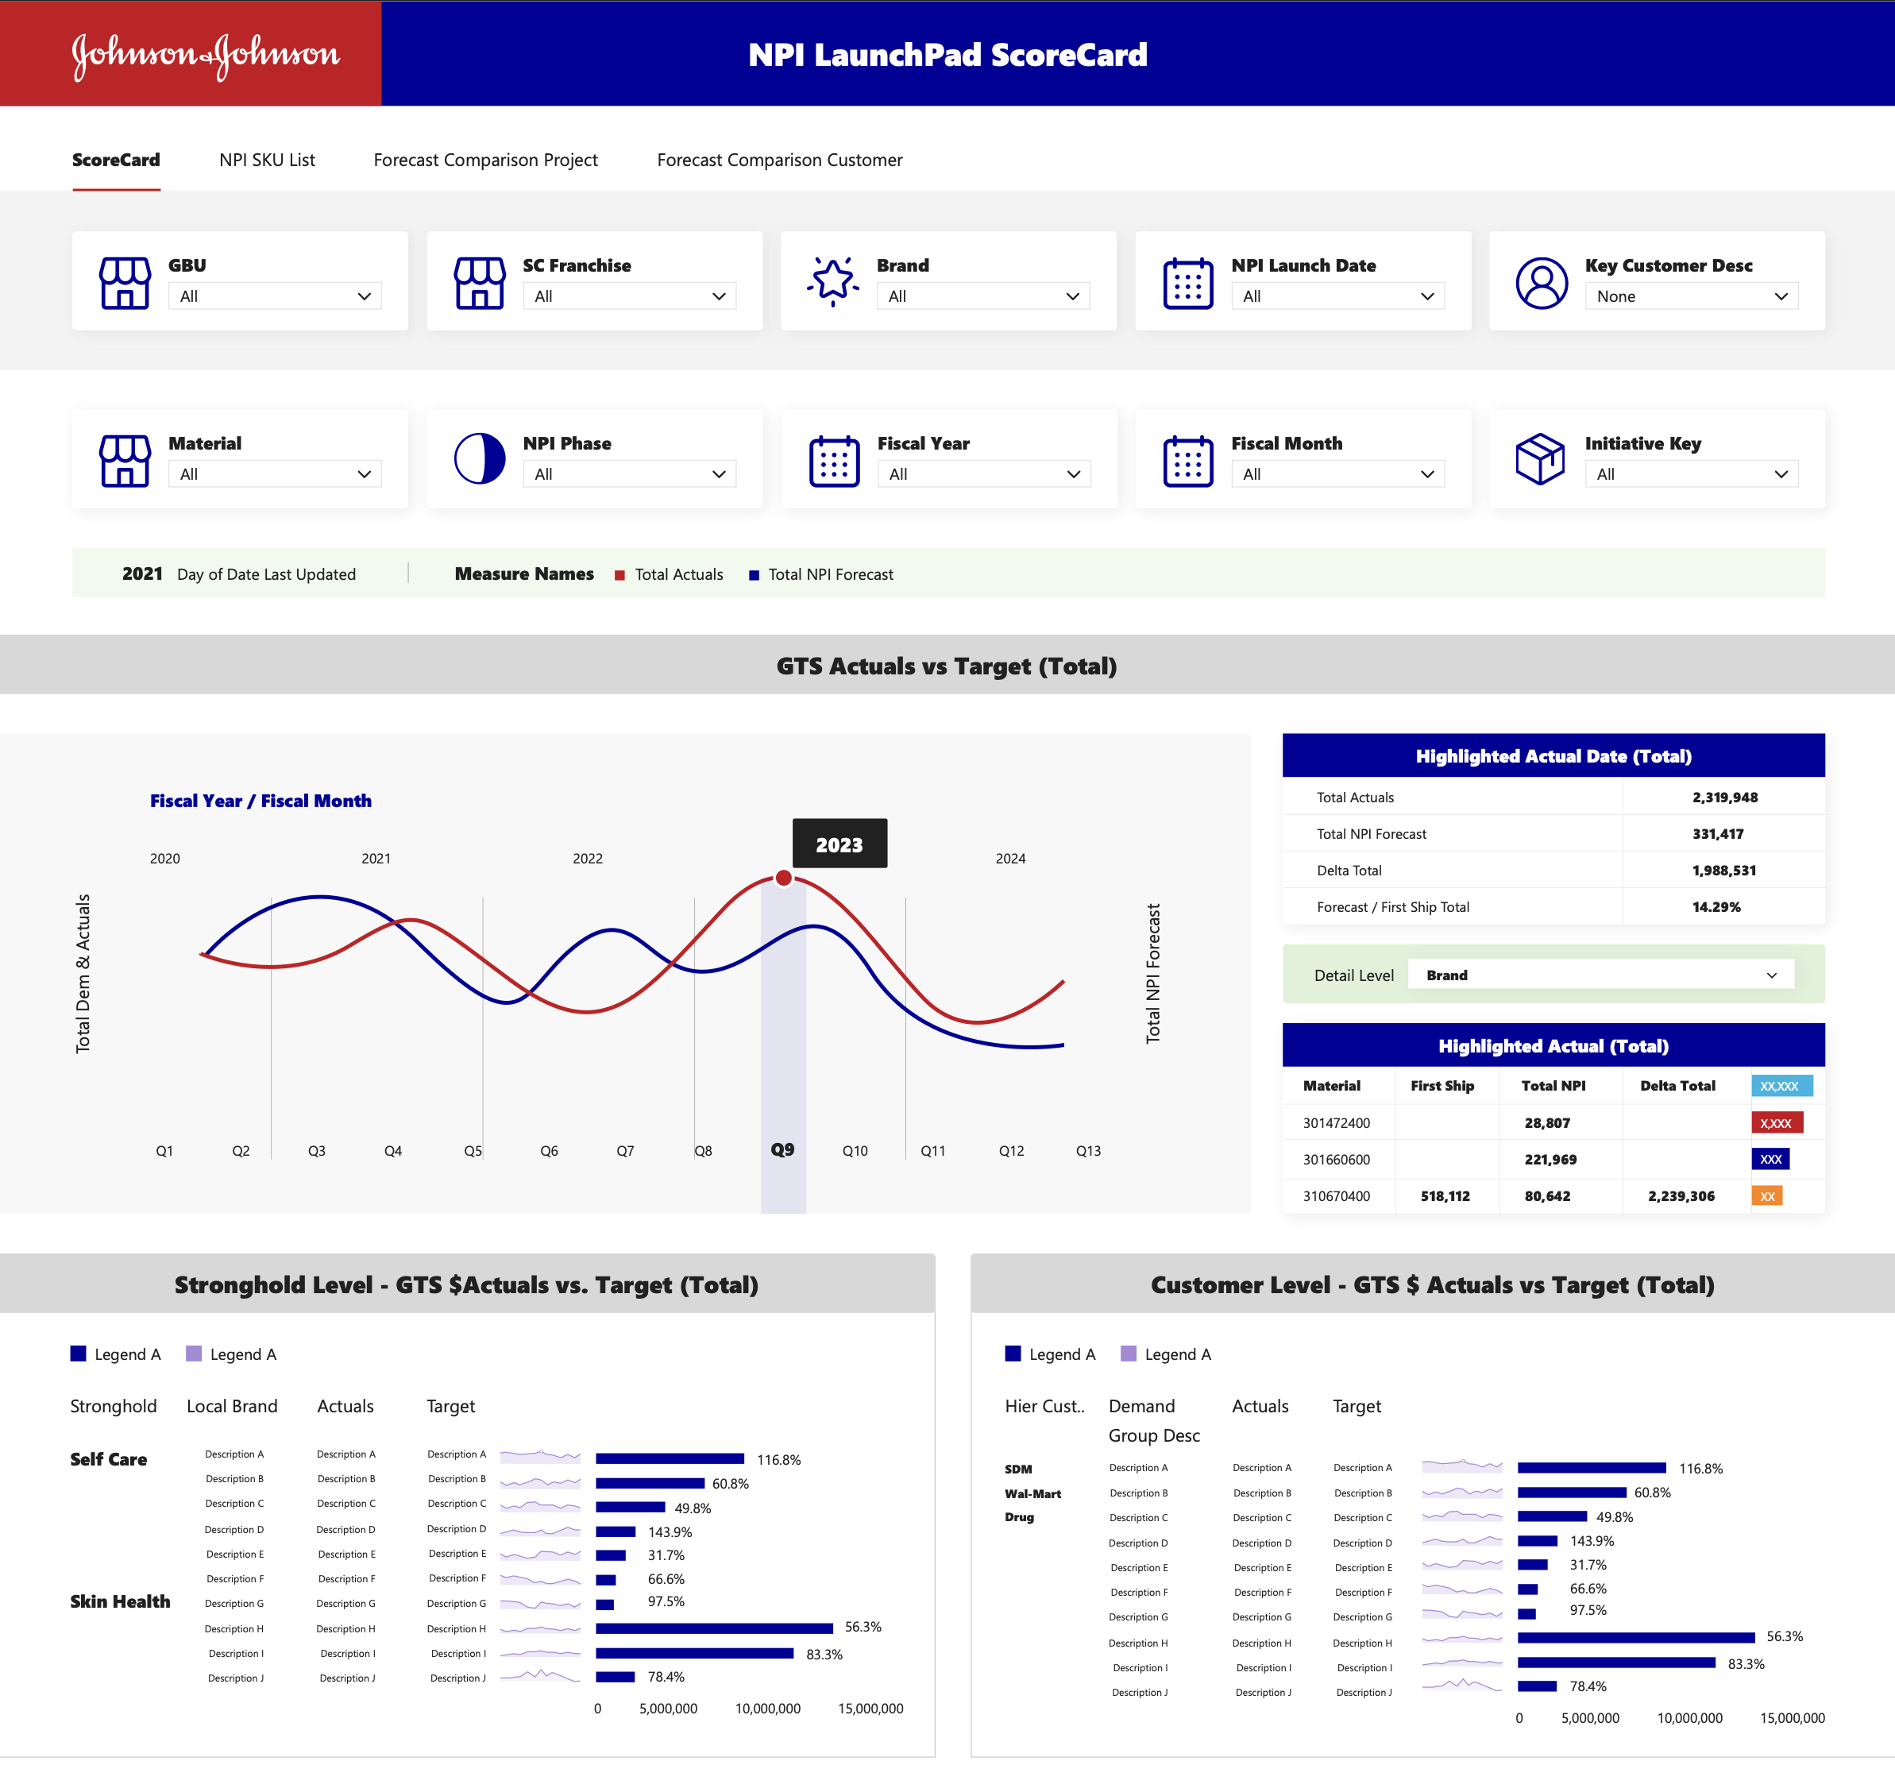Screen dimensions: 1895x1792
Task: Toggle the Total NPI Forecast blue legend marker
Action: [754, 575]
